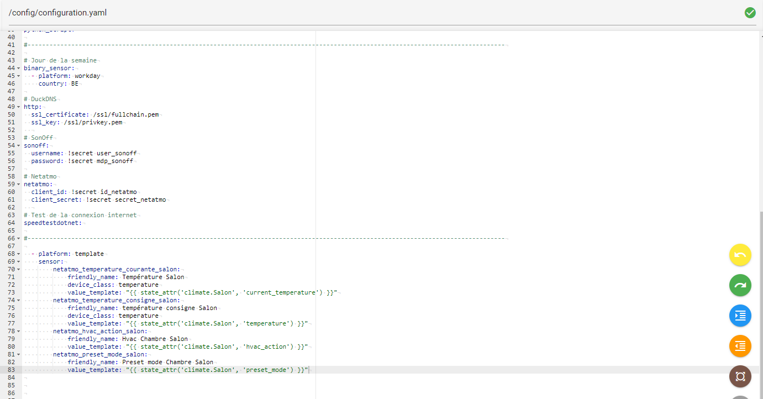Click the client_id !secret id_netatmo line
The height and width of the screenshot is (399, 763).
[84, 192]
